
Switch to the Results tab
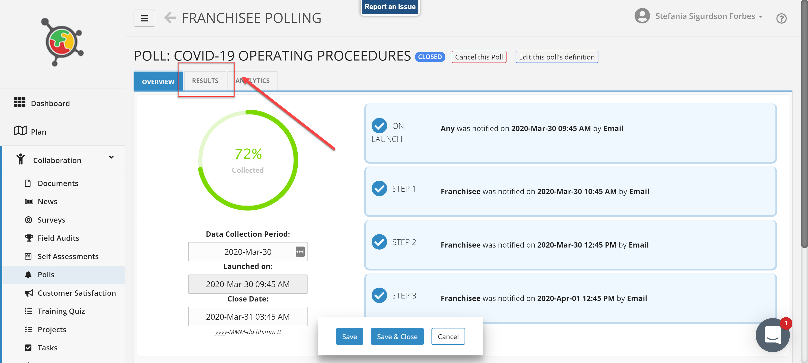[x=205, y=81]
